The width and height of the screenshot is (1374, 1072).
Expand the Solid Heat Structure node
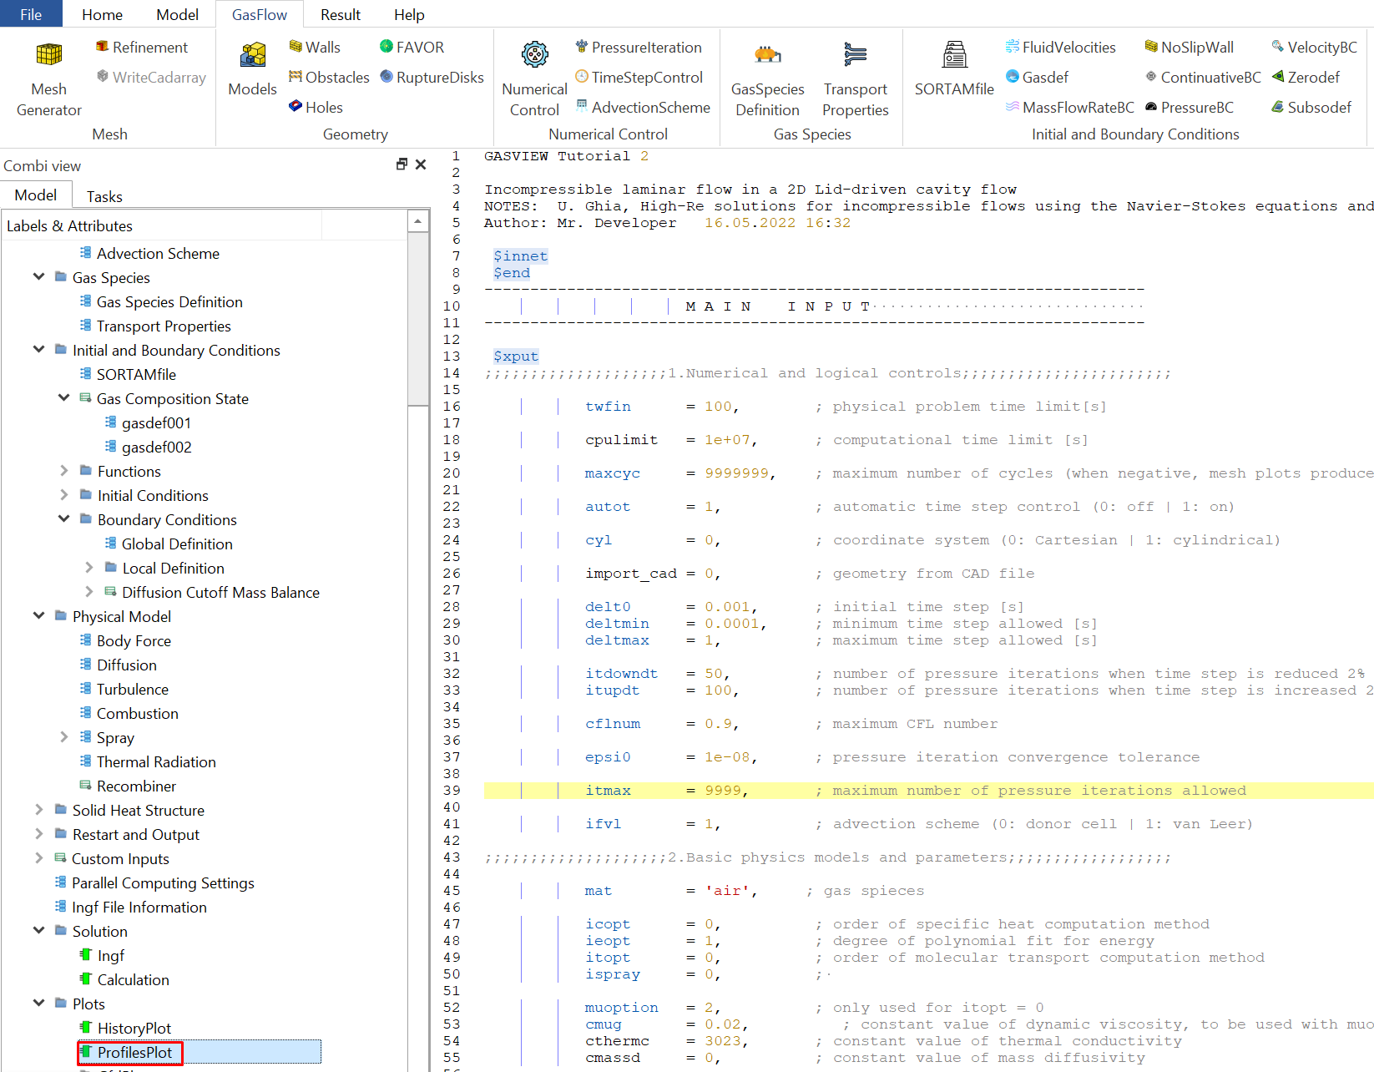click(38, 810)
